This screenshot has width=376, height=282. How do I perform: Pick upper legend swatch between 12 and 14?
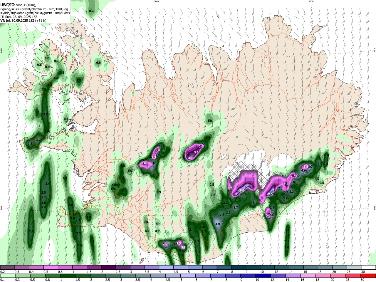coord(282,267)
